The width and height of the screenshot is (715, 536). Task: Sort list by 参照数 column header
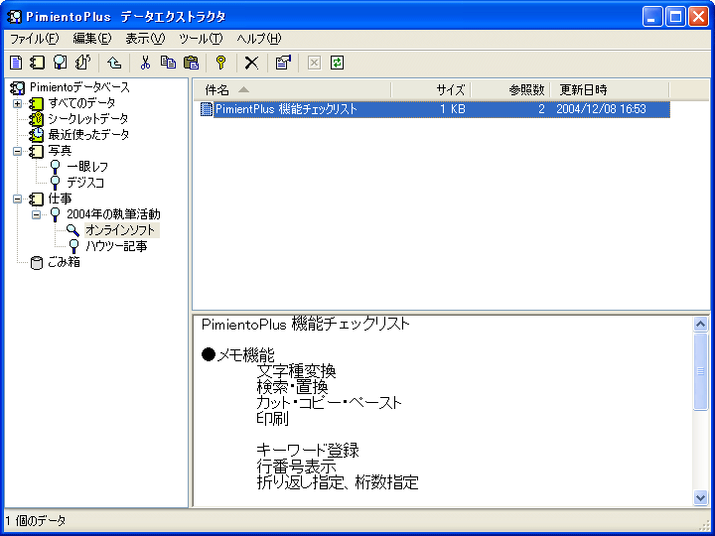click(510, 89)
